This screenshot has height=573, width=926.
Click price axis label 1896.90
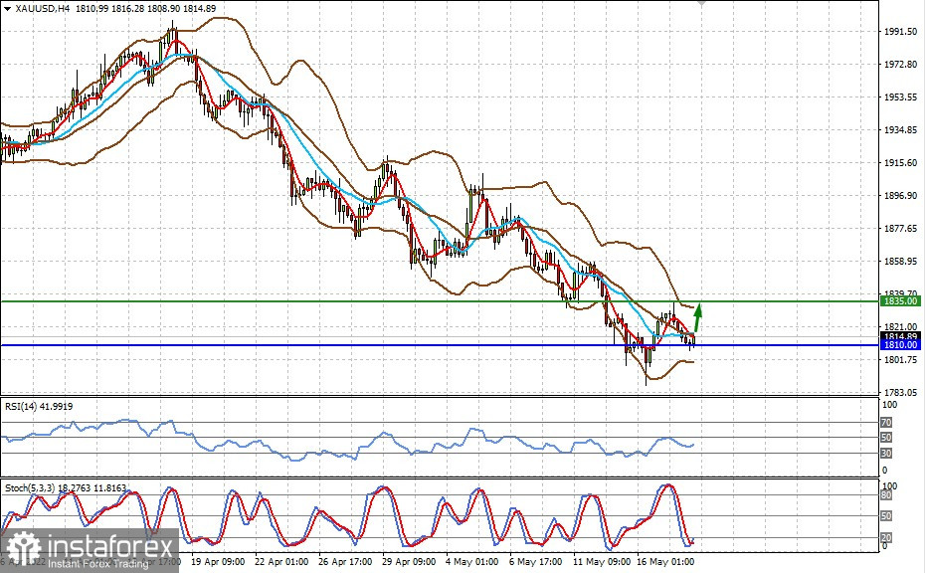900,195
